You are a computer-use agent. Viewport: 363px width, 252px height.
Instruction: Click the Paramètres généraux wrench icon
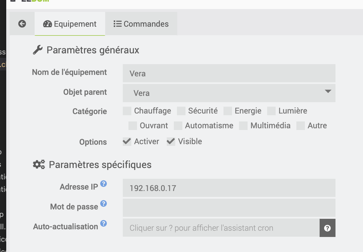(x=38, y=50)
